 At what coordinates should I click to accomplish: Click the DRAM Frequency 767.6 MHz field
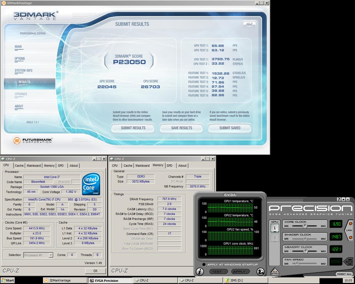(x=169, y=199)
